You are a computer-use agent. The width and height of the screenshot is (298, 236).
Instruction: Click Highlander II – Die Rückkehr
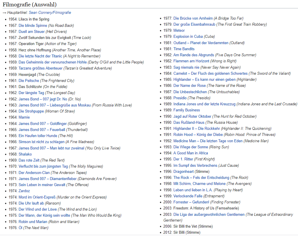pyautogui.click(x=197, y=128)
